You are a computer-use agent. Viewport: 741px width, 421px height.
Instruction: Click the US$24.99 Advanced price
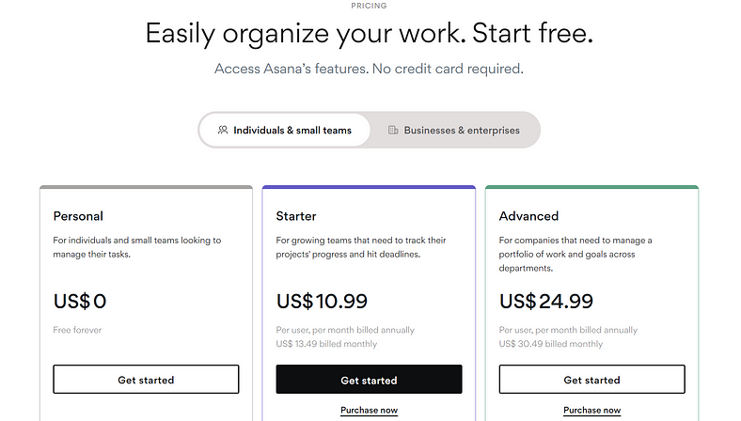[x=546, y=302]
